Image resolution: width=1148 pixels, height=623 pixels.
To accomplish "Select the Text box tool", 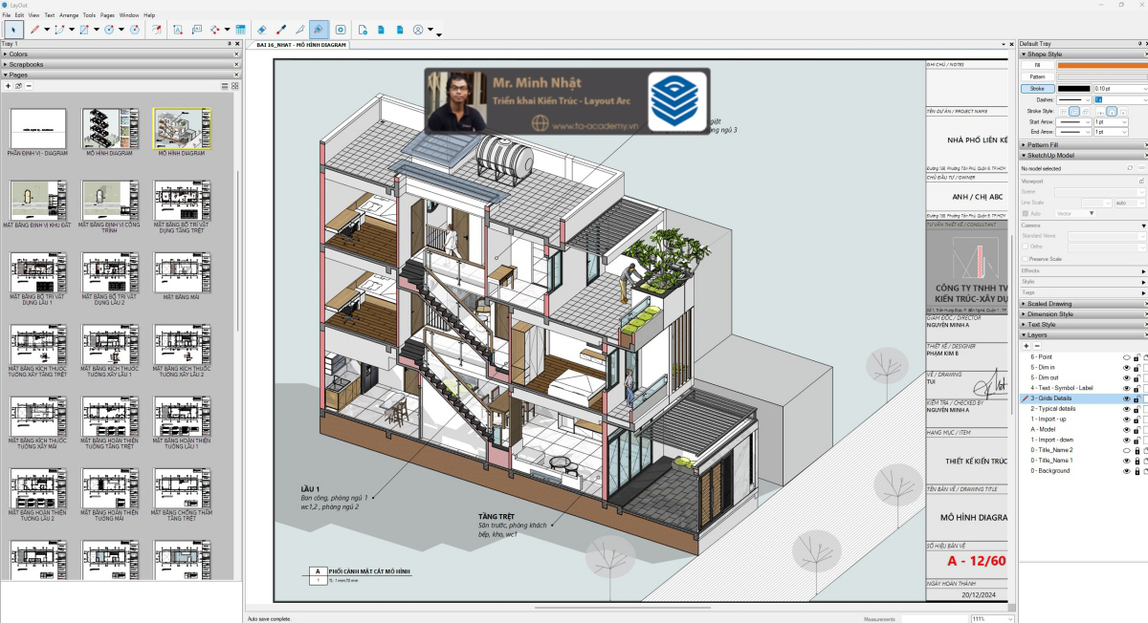I will coord(177,30).
